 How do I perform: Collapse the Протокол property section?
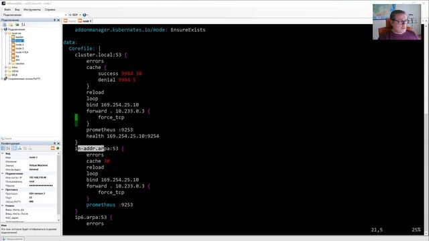[3, 189]
